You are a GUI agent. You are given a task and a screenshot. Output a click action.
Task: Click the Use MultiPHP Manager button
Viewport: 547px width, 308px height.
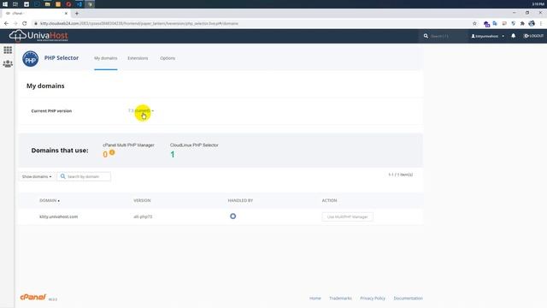pyautogui.click(x=348, y=216)
